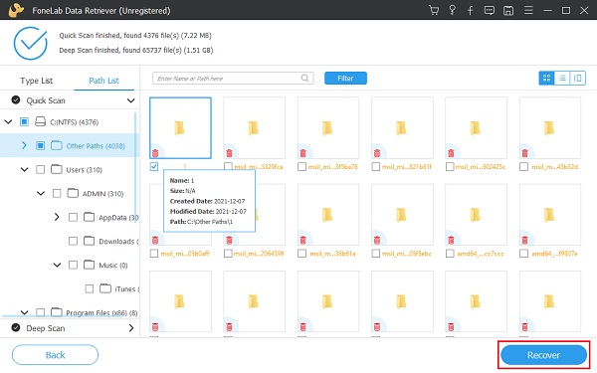Open the folder thumbnail named msil_mi..5329fca
Viewport: 597px width, 373px height.
click(254, 128)
